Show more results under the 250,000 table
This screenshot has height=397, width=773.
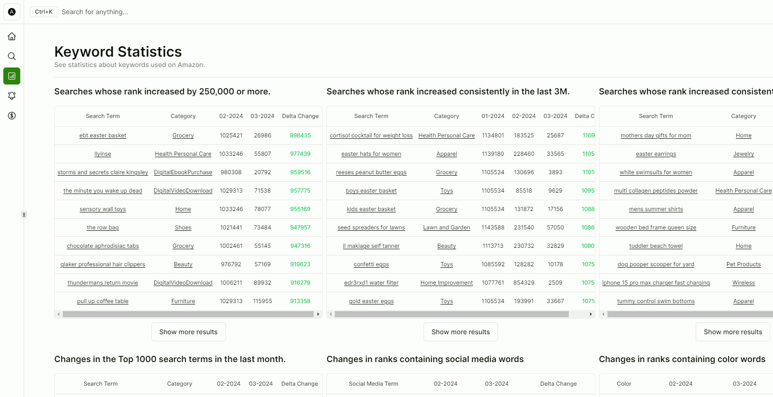tap(188, 332)
